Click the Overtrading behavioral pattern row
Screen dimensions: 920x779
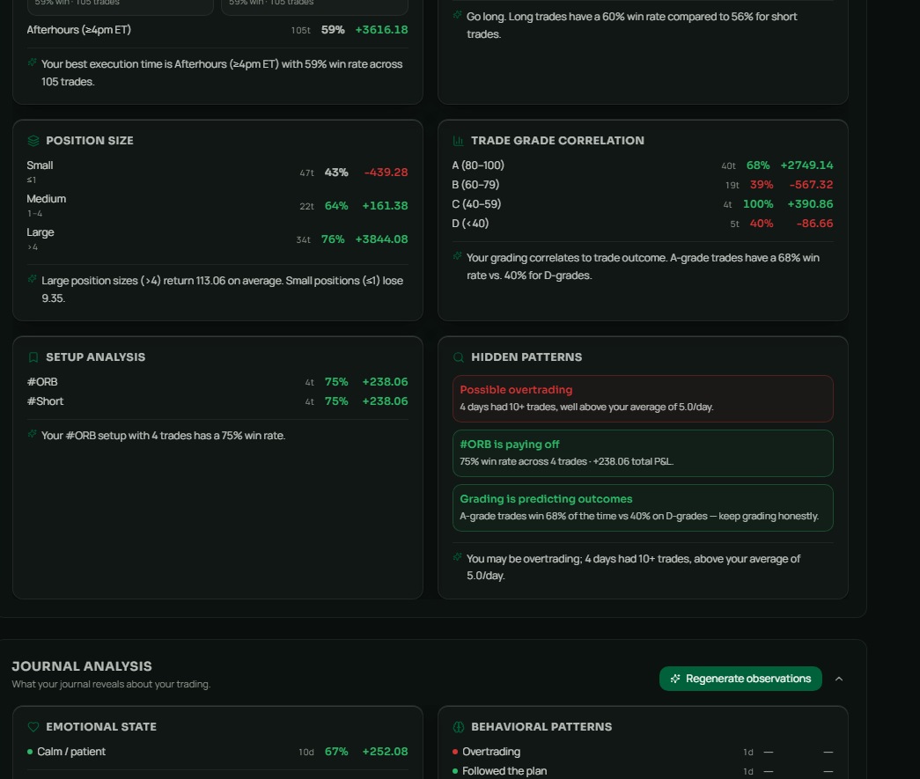pos(643,752)
